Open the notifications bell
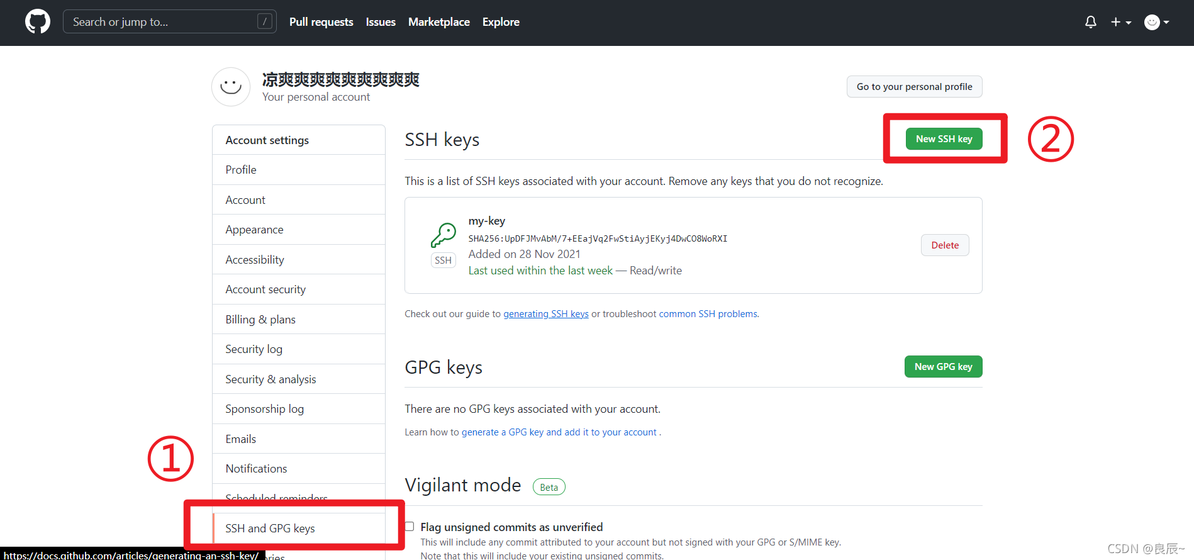Viewport: 1194px width, 560px height. tap(1091, 22)
